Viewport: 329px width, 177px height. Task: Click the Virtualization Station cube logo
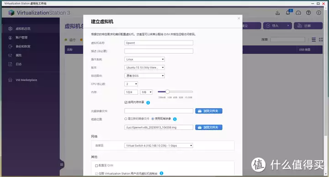(x=11, y=13)
